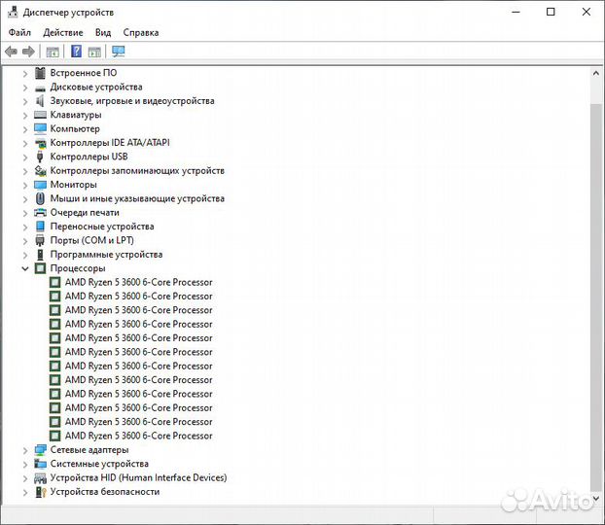This screenshot has width=605, height=525.
Task: Click the scan for hardware changes monitor icon
Action: (119, 52)
